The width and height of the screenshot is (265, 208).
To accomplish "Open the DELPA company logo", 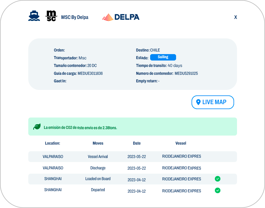I will click(120, 17).
